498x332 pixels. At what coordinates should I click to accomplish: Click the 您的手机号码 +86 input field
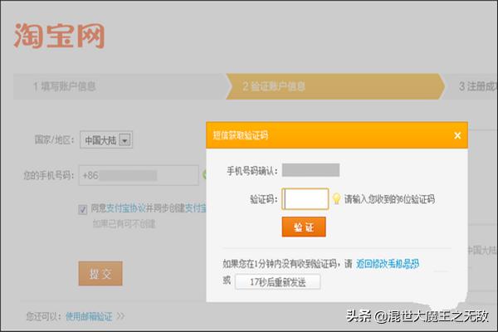coord(139,175)
